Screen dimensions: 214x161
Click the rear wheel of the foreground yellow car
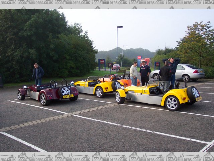point(172,103)
